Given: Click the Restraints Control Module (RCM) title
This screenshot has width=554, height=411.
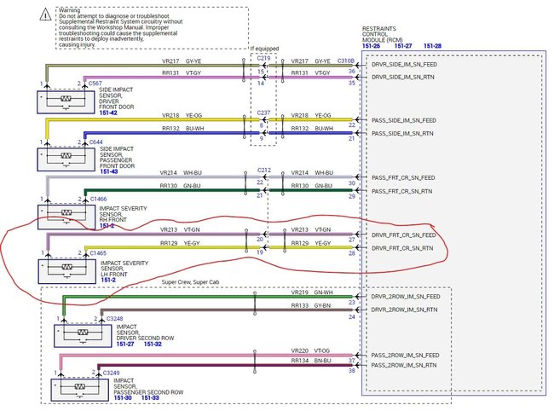Looking at the screenshot, I should tap(383, 34).
